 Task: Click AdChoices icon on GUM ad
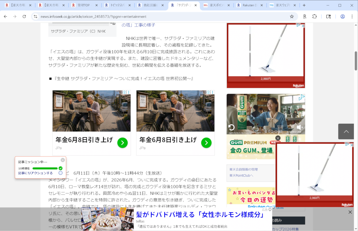tap(302, 97)
